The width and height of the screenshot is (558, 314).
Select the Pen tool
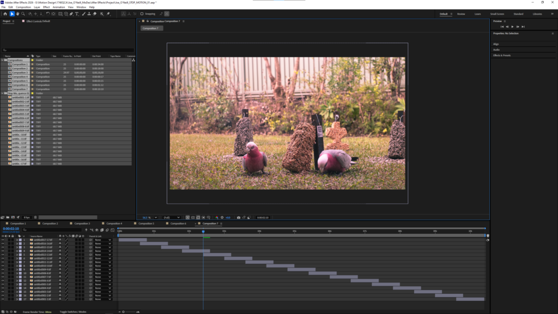[x=71, y=14]
